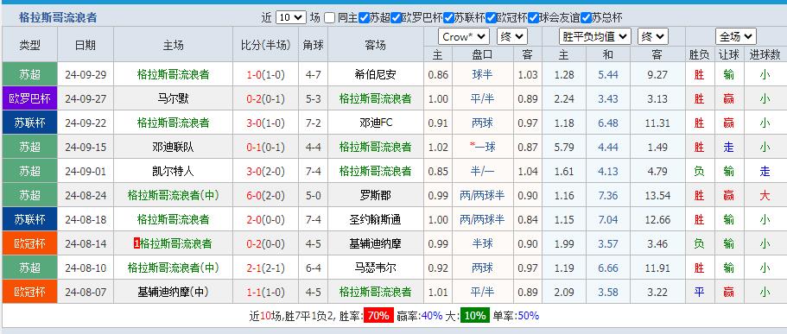Uncheck the 苏联杯 filter checkbox
787x334 pixels.
point(448,18)
